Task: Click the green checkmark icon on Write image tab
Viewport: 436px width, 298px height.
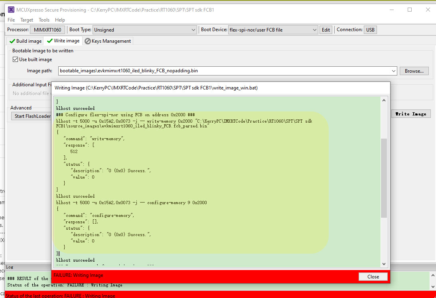Action: (x=50, y=40)
